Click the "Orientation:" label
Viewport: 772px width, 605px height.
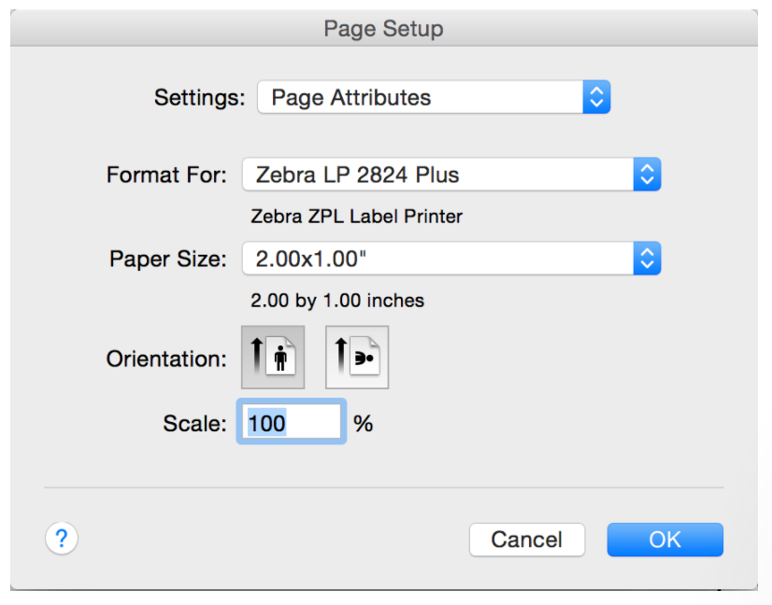166,359
